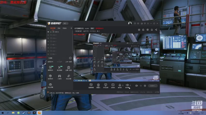Toggle visibility of layer 文本 1
The image size is (206, 115).
[48, 51]
